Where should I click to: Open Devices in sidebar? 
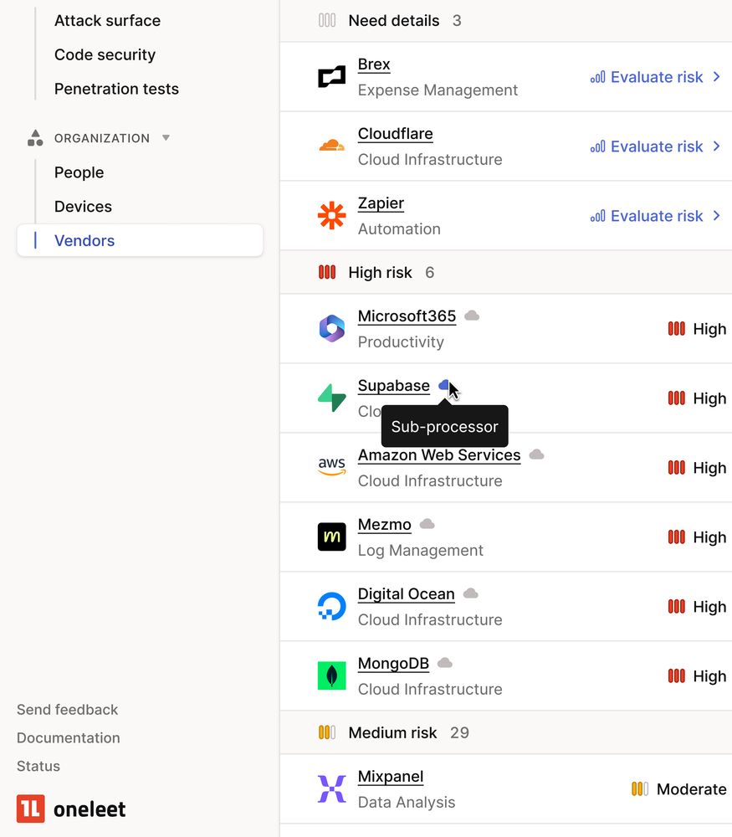[x=83, y=207]
